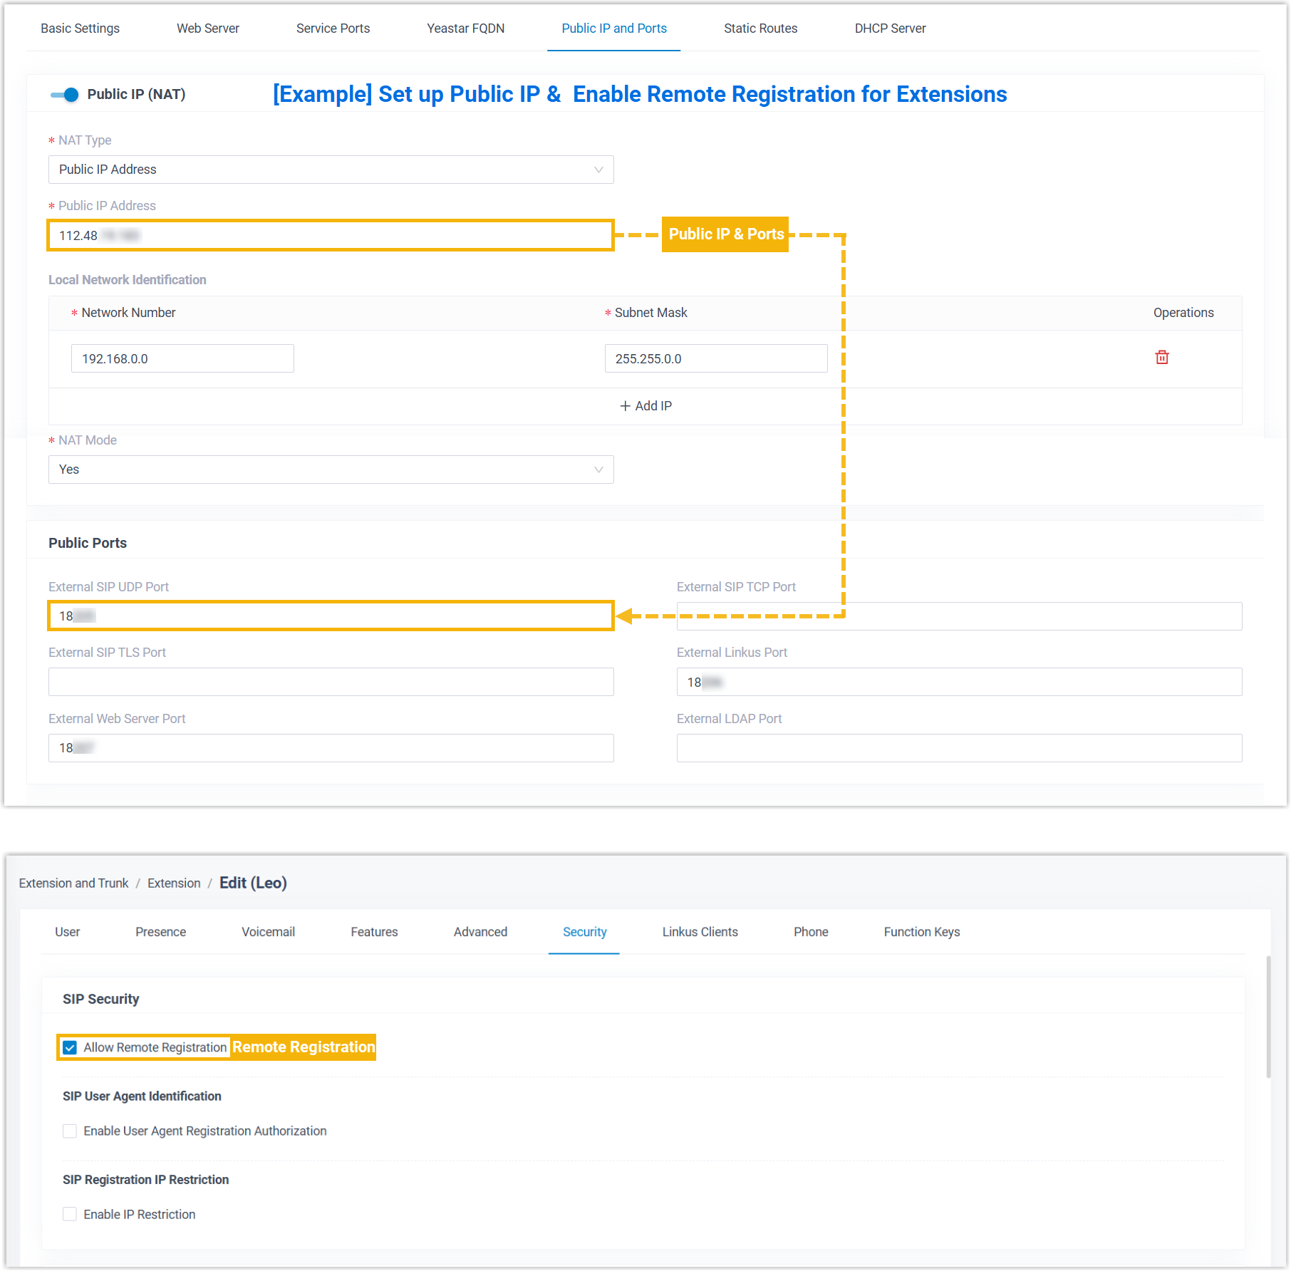1291x1271 pixels.
Task: Click the extension page vertical scrollbar
Action: [1268, 1017]
